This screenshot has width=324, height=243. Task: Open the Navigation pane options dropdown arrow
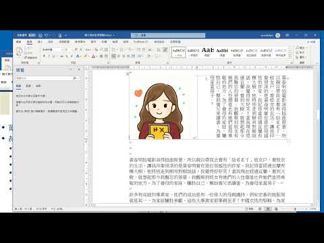[71, 70]
